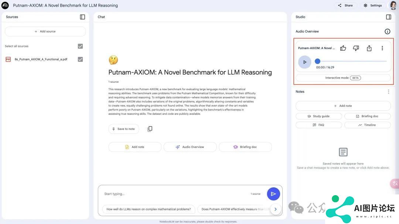The image size is (399, 224).
Task: Click Add note in the Studio panel
Action: coord(343,106)
